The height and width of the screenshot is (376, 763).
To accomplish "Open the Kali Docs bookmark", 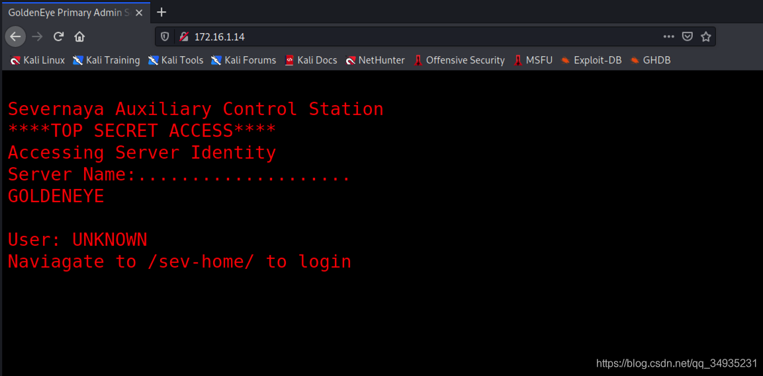I will [311, 60].
